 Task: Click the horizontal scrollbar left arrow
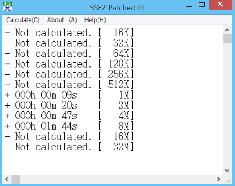coord(7,179)
